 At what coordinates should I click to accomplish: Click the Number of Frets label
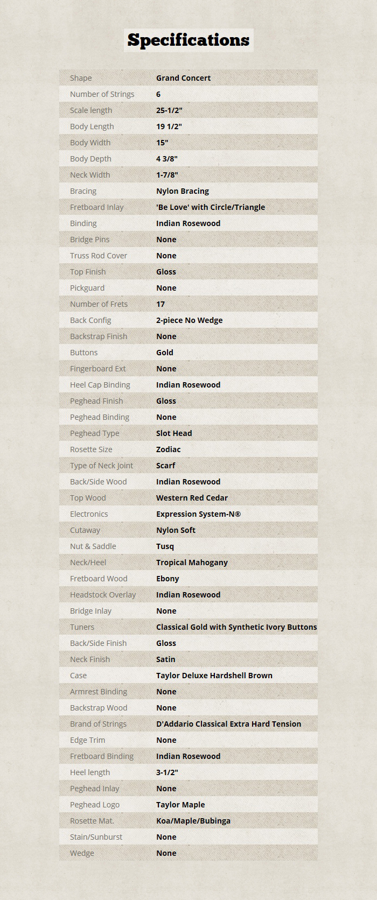pyautogui.click(x=99, y=304)
